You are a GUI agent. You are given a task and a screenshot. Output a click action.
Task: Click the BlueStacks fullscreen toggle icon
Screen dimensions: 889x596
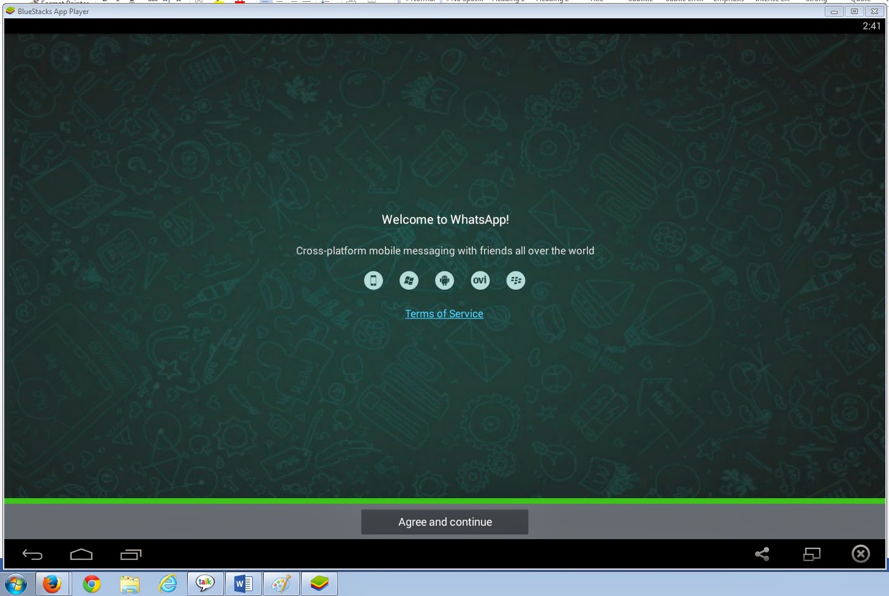pyautogui.click(x=812, y=554)
